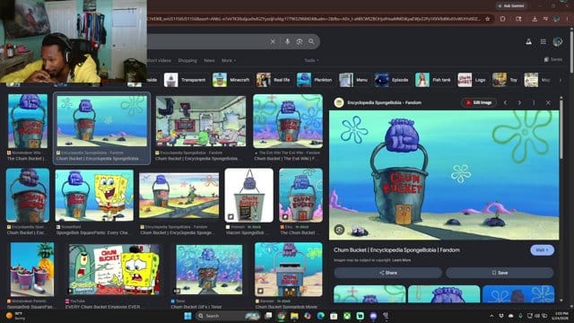The height and width of the screenshot is (323, 574).
Task: Click the Edit image button
Action: [x=479, y=103]
